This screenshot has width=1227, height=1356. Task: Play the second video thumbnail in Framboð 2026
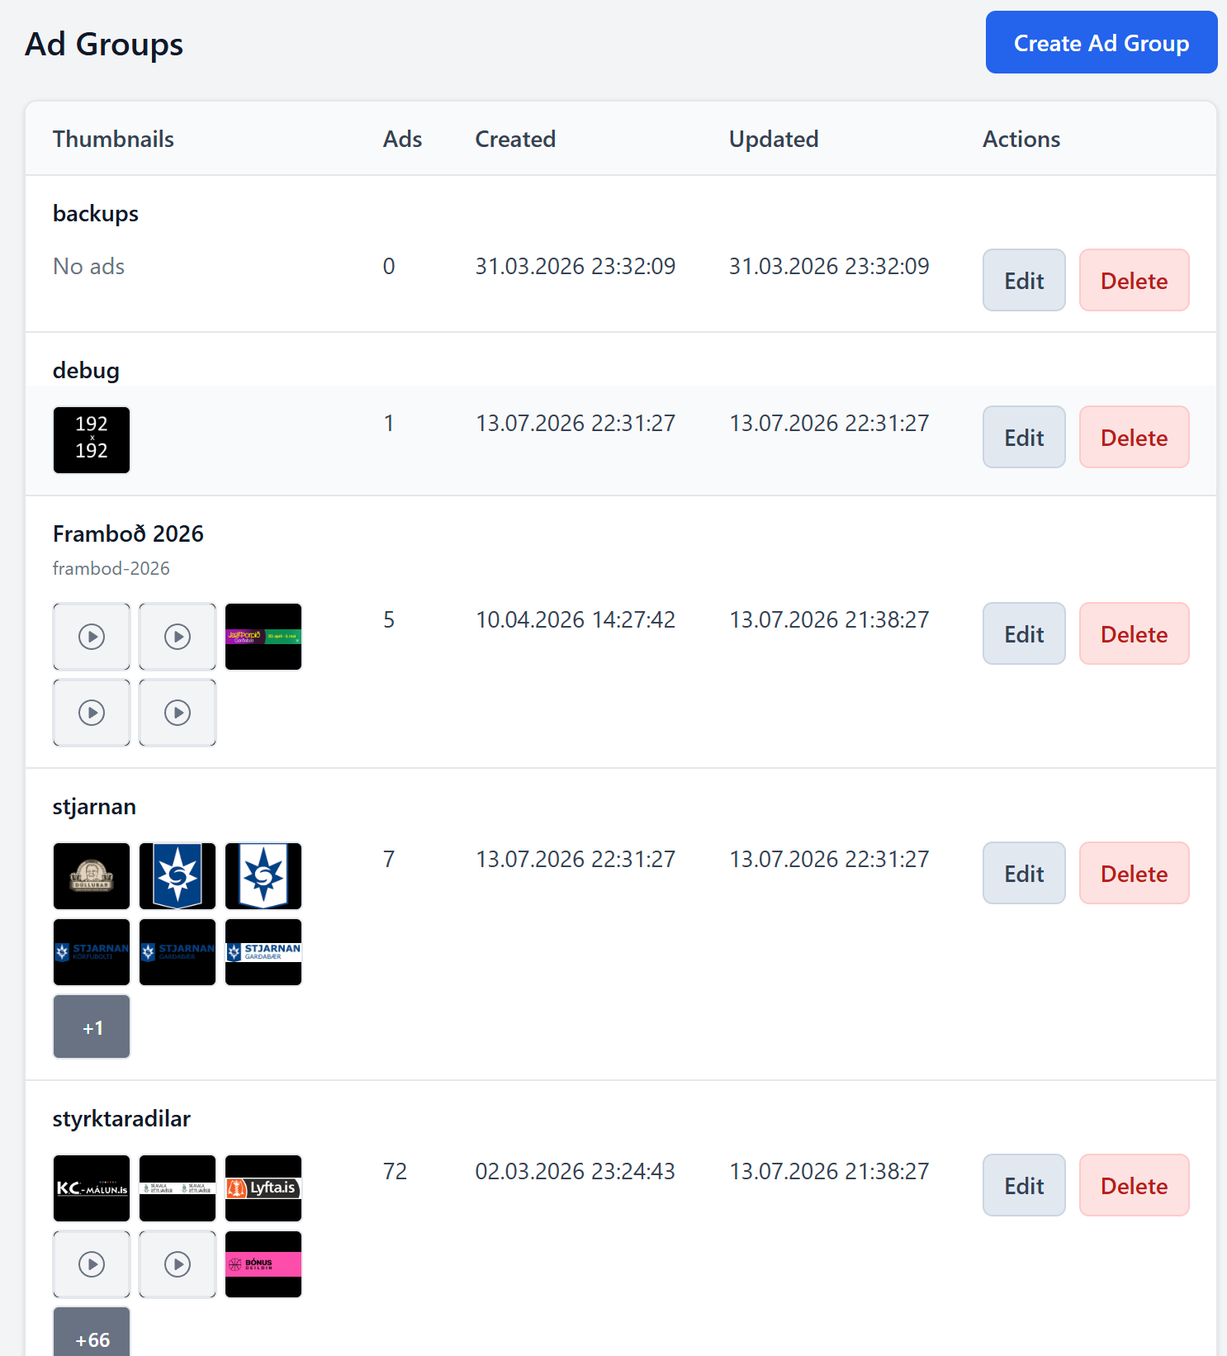coord(178,637)
